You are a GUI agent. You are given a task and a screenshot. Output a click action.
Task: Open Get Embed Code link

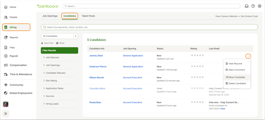(249, 16)
